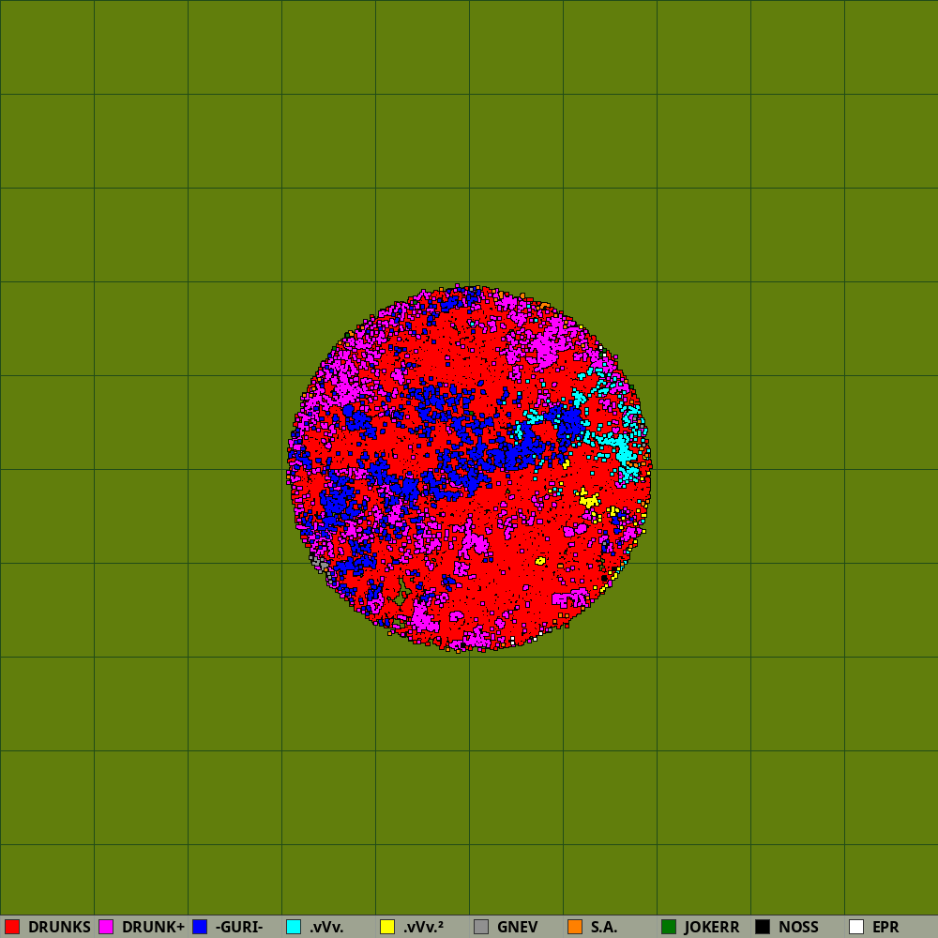Select the DRUNK+ legend label
This screenshot has width=938, height=938.
coord(153,928)
